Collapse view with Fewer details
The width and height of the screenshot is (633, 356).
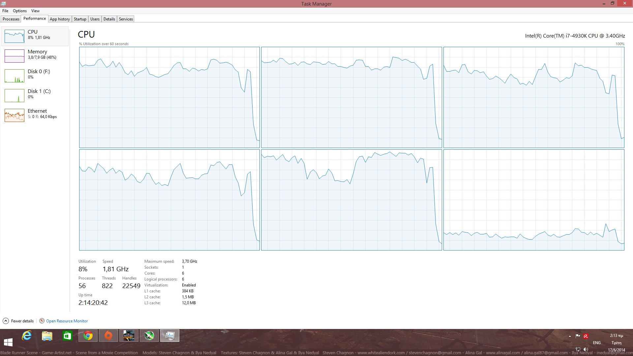[18, 321]
